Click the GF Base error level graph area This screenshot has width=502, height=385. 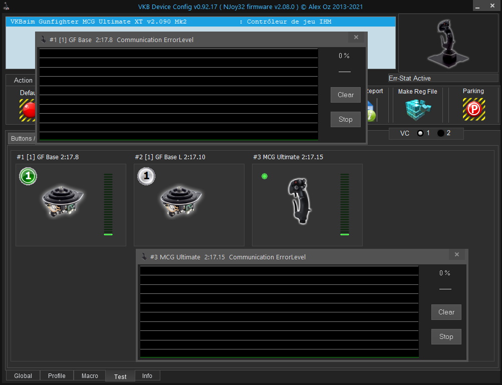(x=179, y=95)
